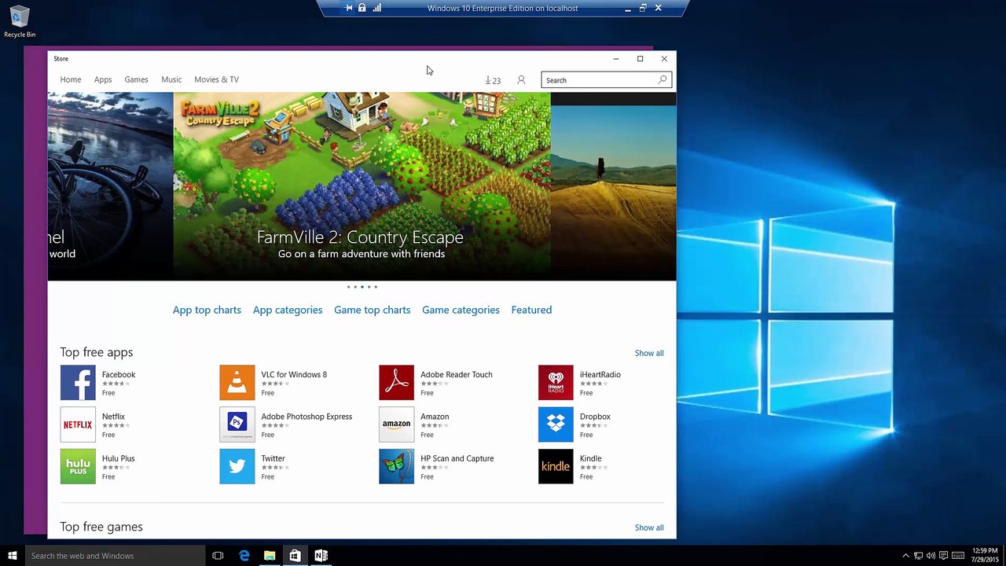Open the Movies & TV tab
The width and height of the screenshot is (1006, 566).
click(x=216, y=79)
